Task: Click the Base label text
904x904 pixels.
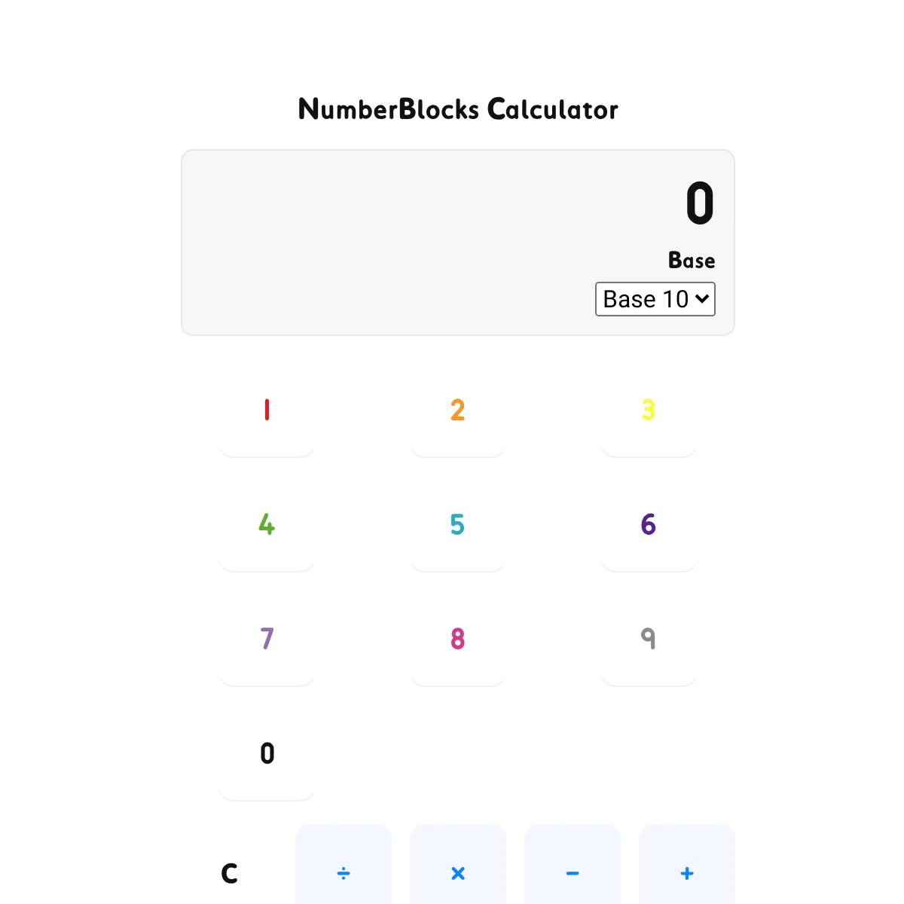Action: tap(692, 261)
